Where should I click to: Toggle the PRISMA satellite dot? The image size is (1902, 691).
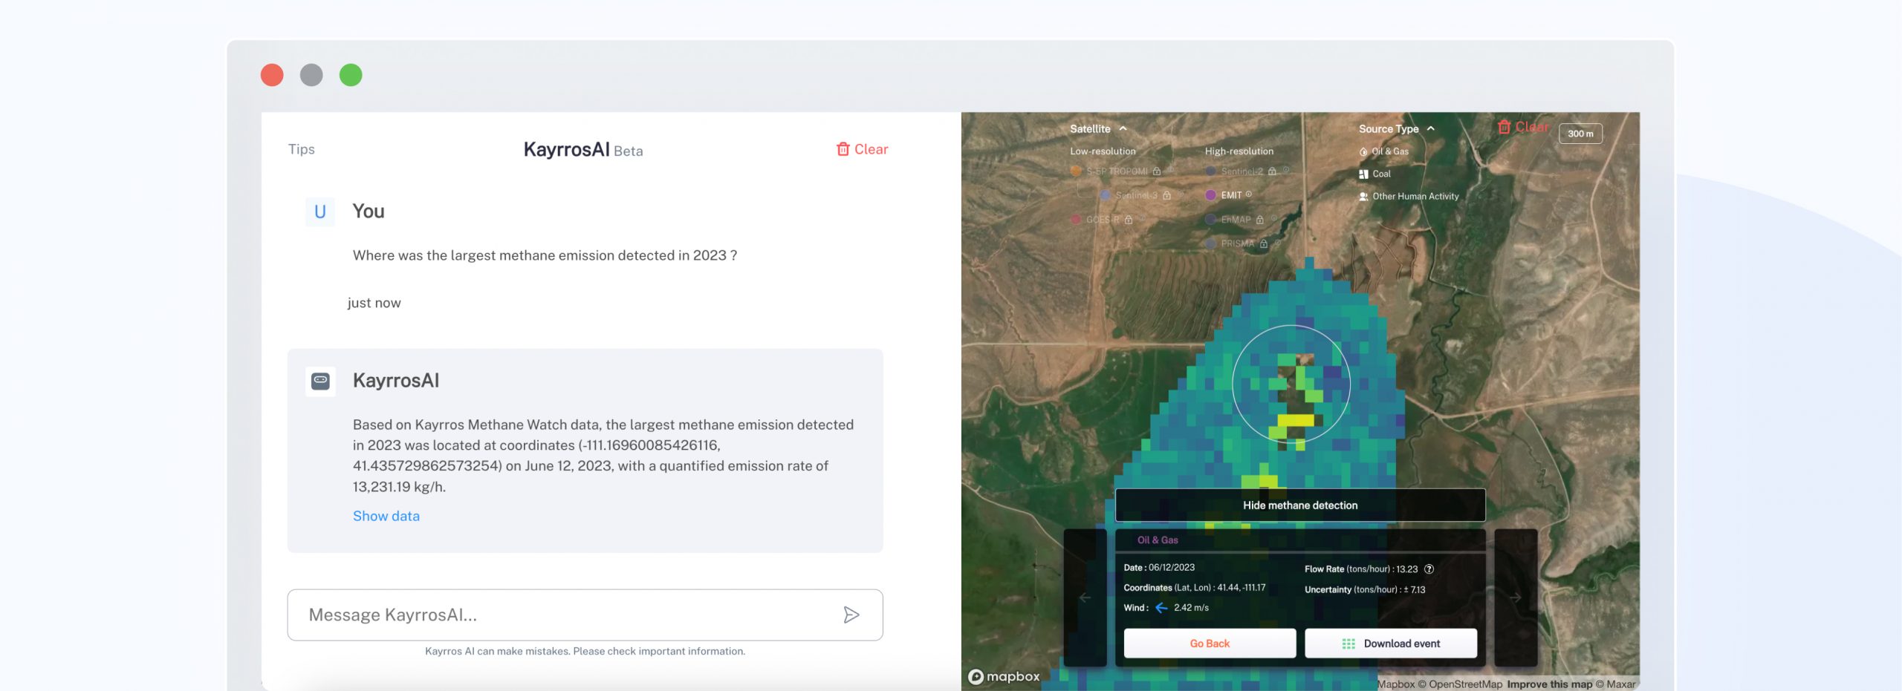coord(1210,243)
